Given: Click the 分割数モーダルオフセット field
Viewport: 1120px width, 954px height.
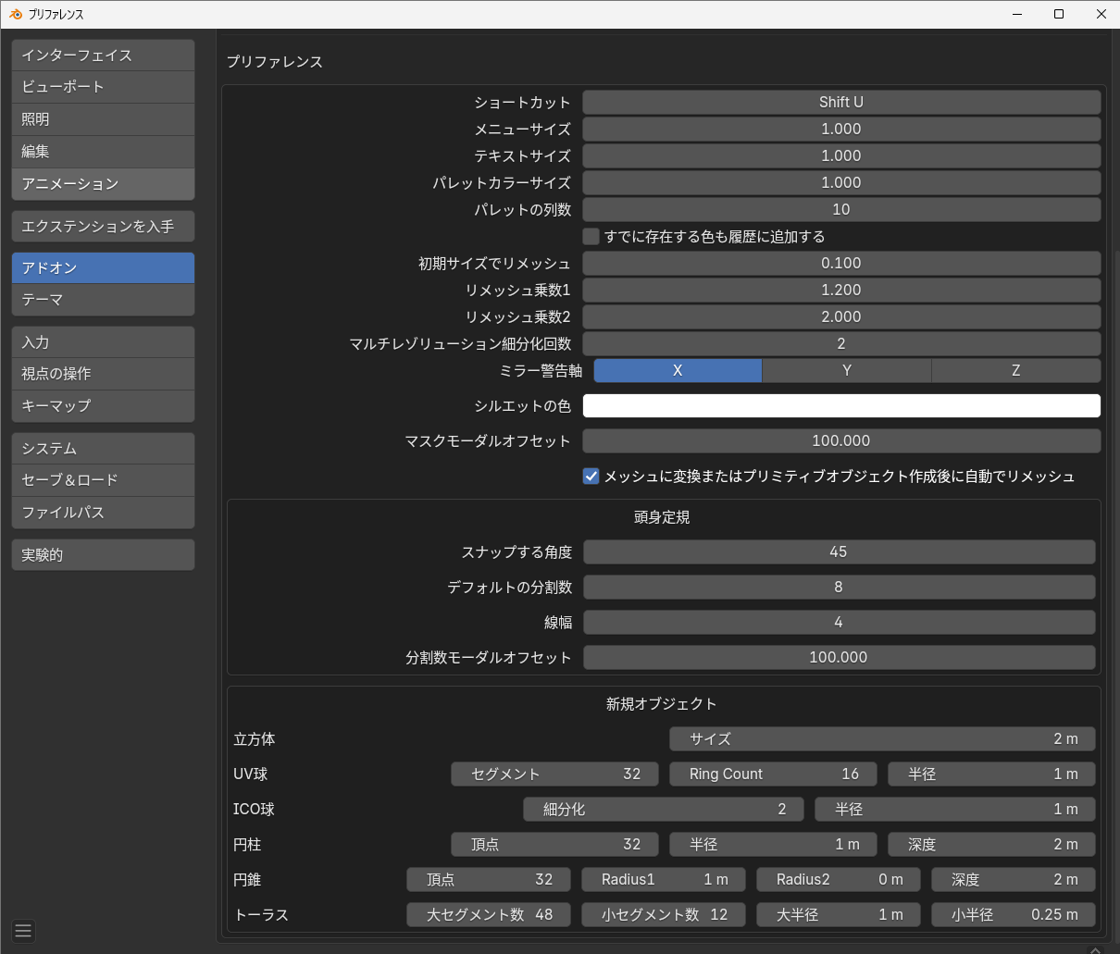Looking at the screenshot, I should [839, 658].
